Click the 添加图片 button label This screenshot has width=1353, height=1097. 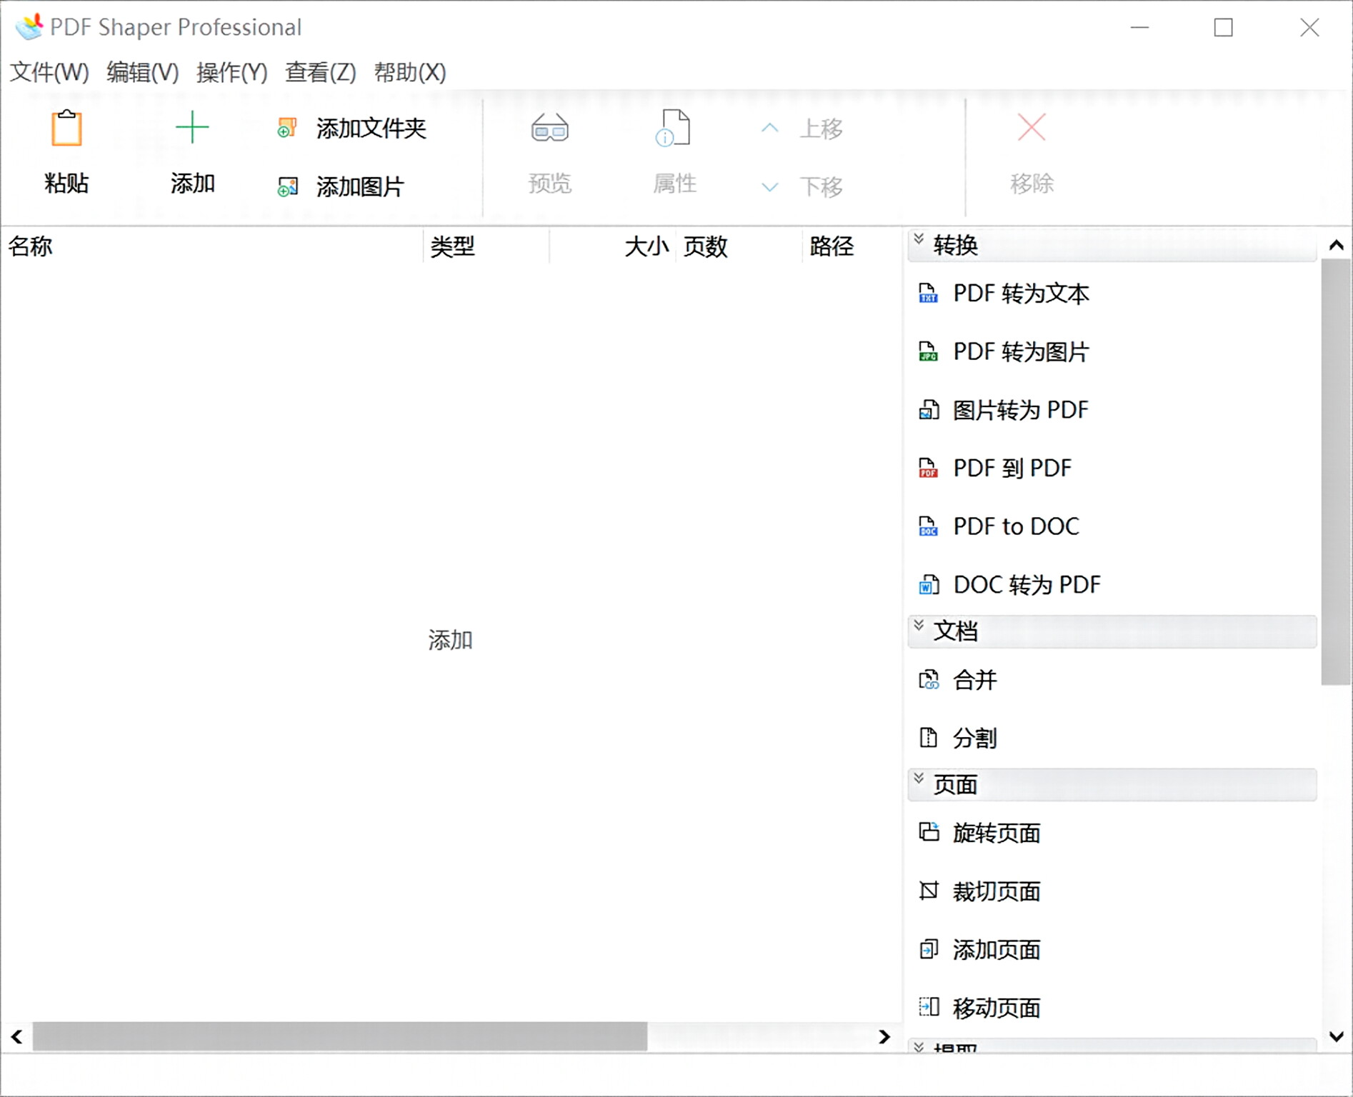361,187
